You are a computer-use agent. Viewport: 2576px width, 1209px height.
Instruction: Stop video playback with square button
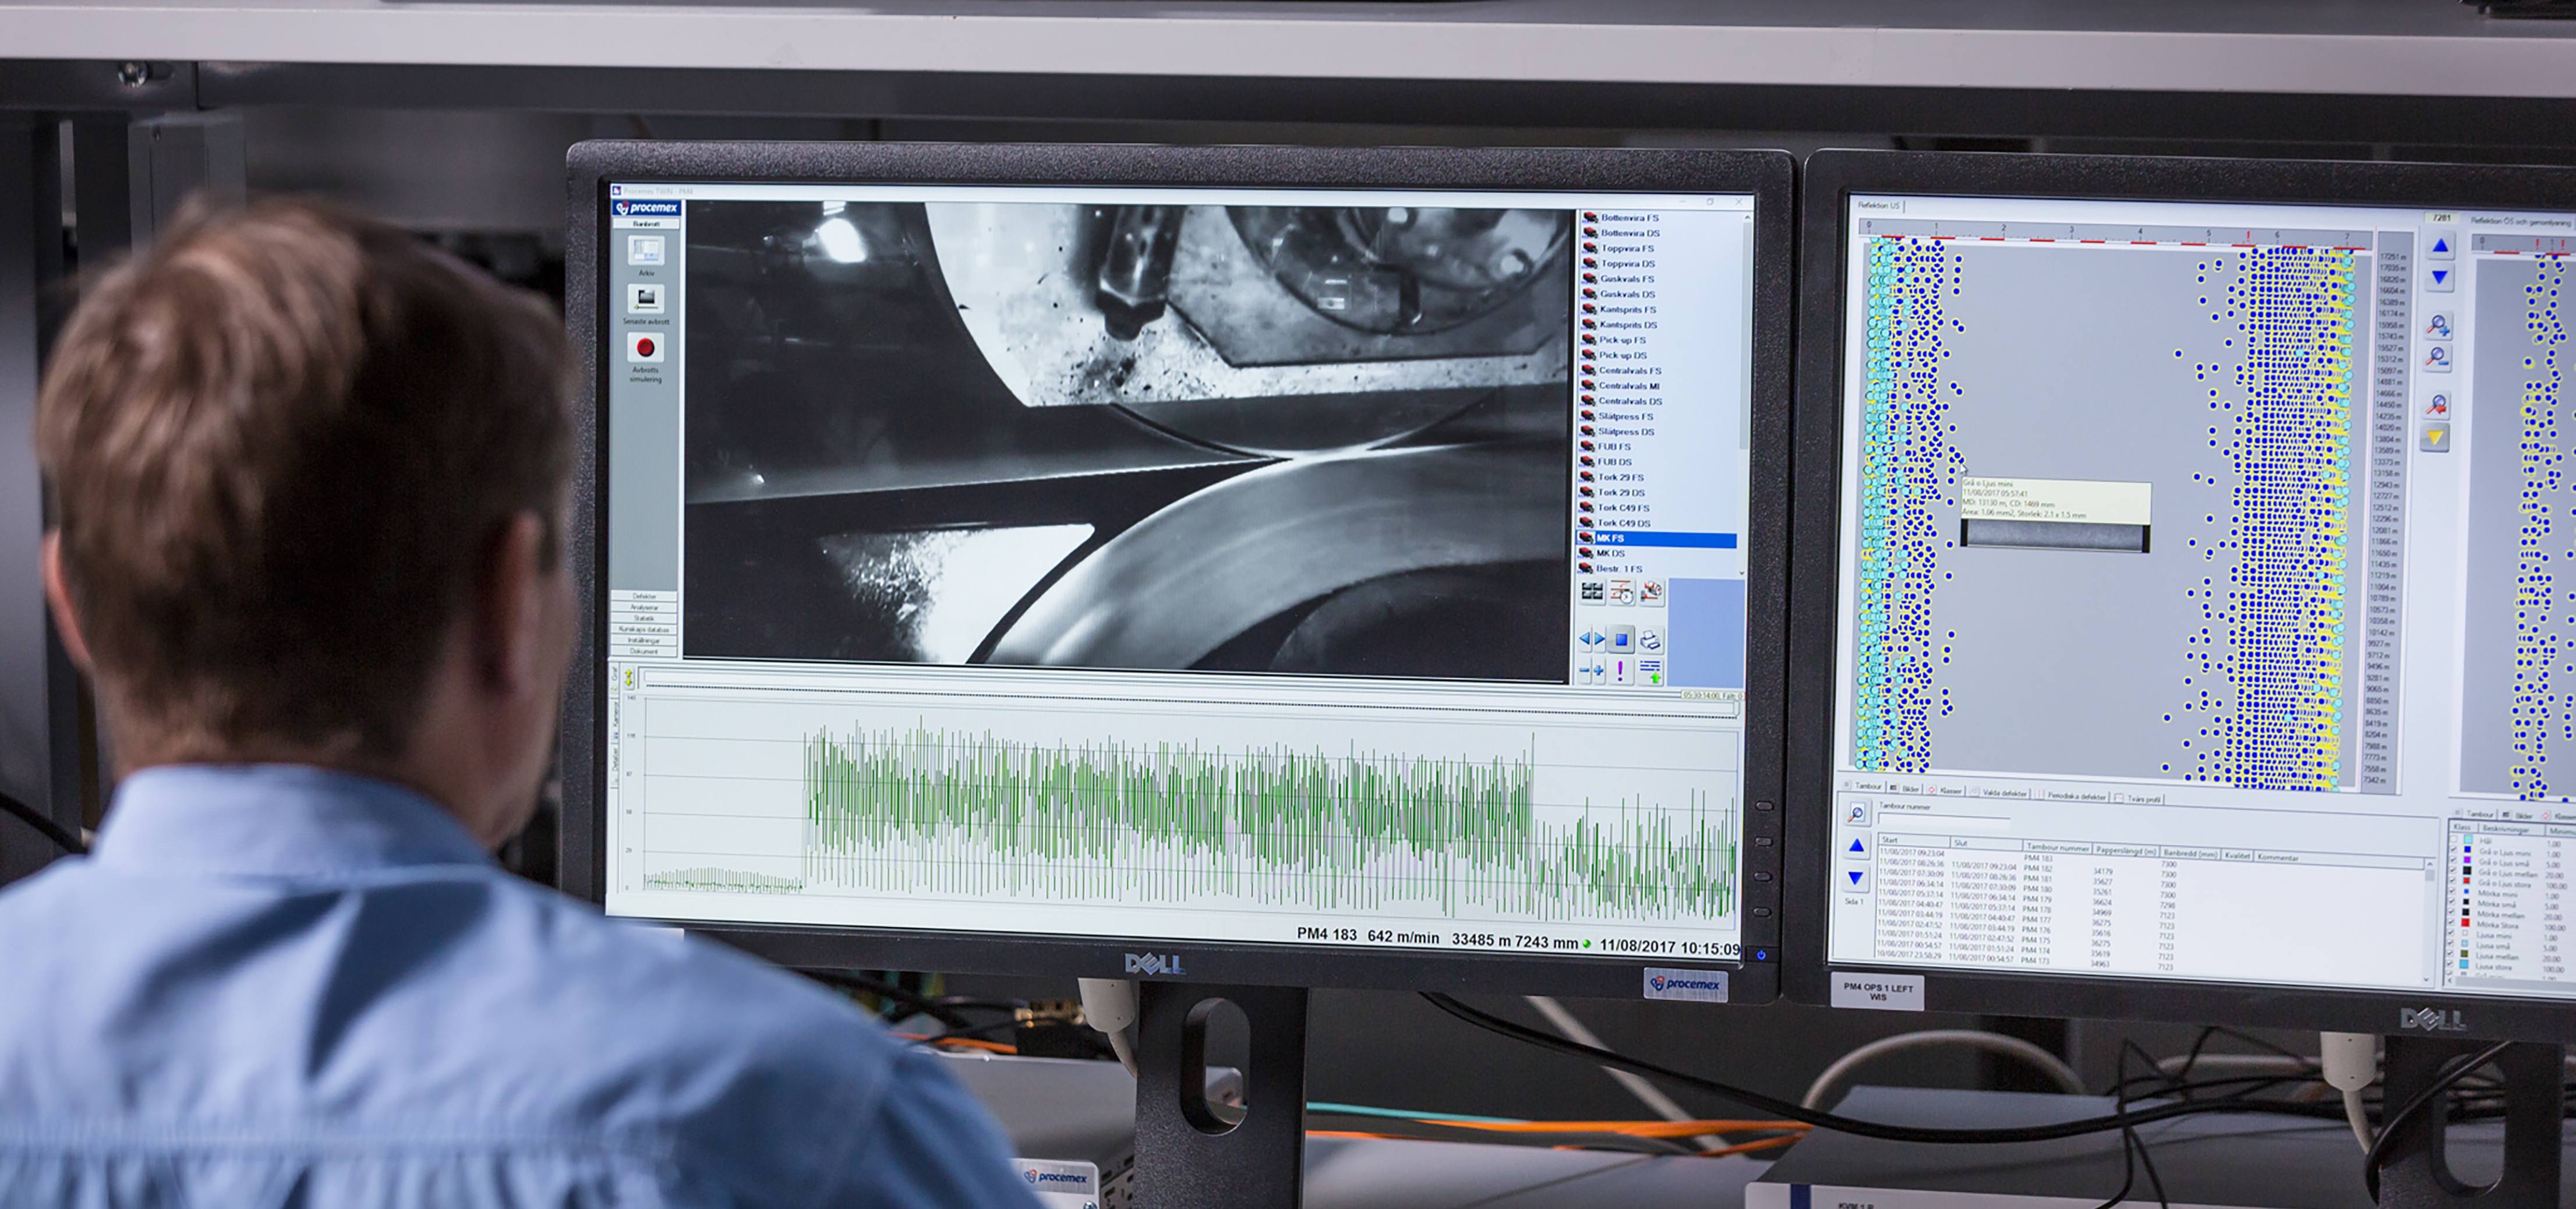[x=1621, y=640]
